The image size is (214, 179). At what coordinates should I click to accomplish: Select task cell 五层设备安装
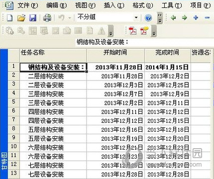point(53,139)
